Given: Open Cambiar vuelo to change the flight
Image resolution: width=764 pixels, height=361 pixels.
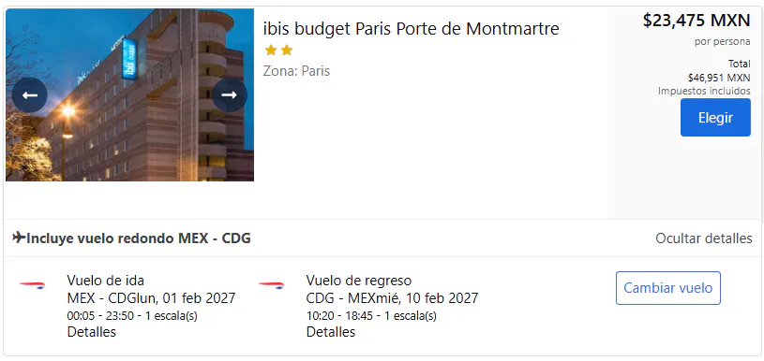Looking at the screenshot, I should point(668,288).
